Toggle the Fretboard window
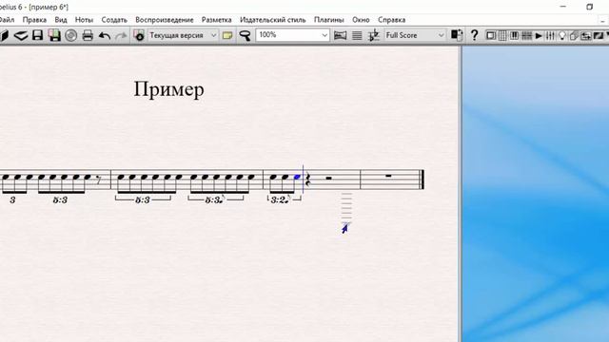609x342 pixels. coord(526,36)
